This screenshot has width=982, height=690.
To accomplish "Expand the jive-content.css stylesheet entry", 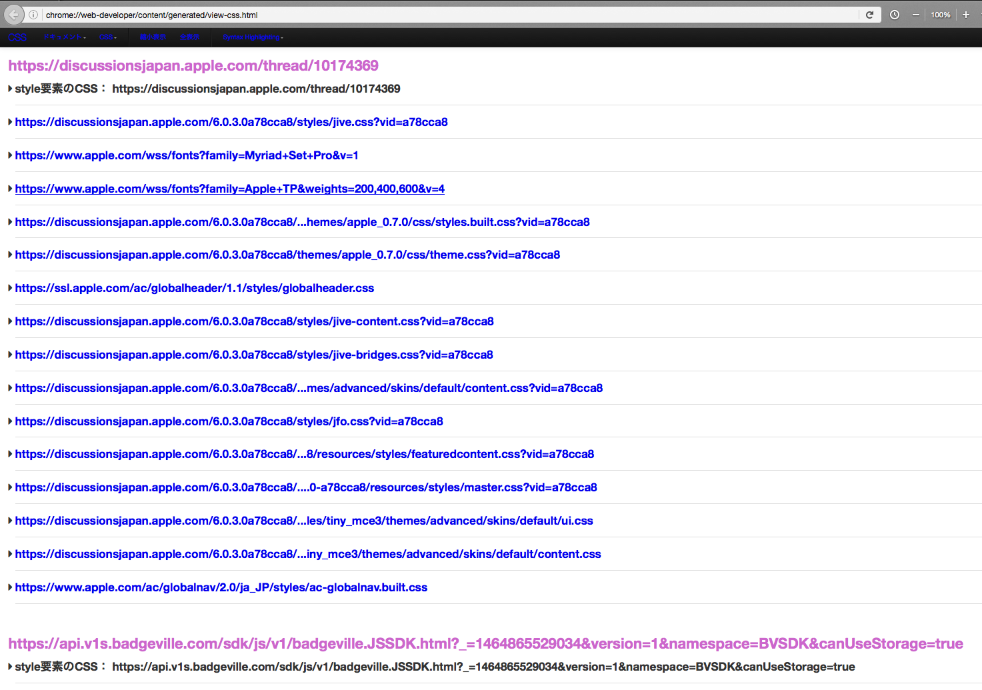I will pyautogui.click(x=10, y=321).
